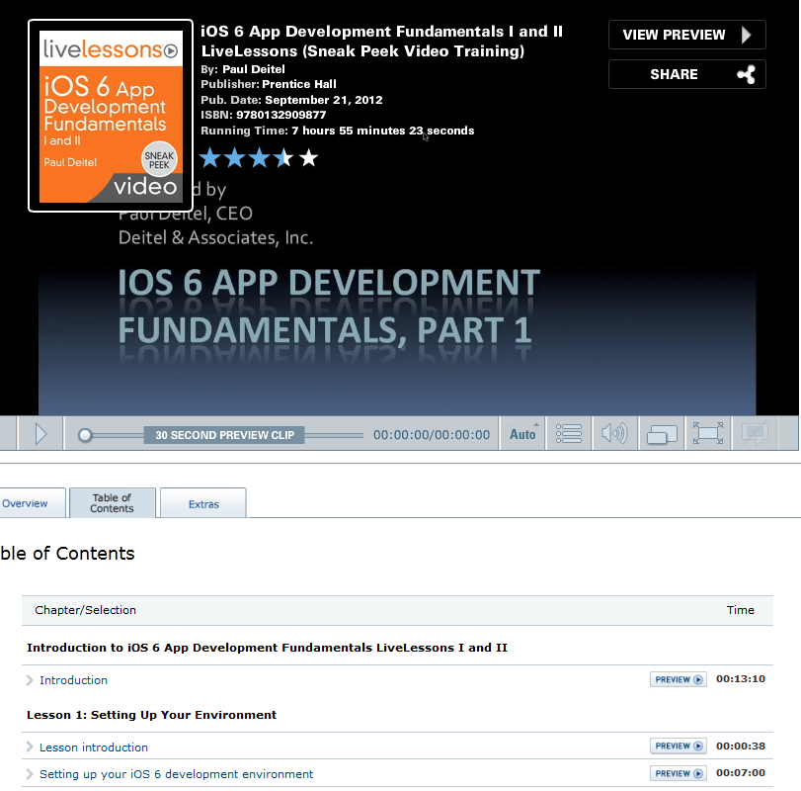The height and width of the screenshot is (791, 801).
Task: Click Preview button for Lesson introduction row
Action: click(x=679, y=746)
